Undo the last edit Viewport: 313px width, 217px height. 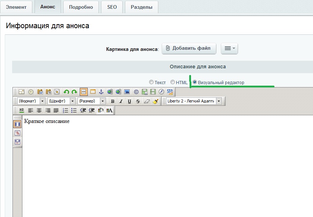point(66,92)
